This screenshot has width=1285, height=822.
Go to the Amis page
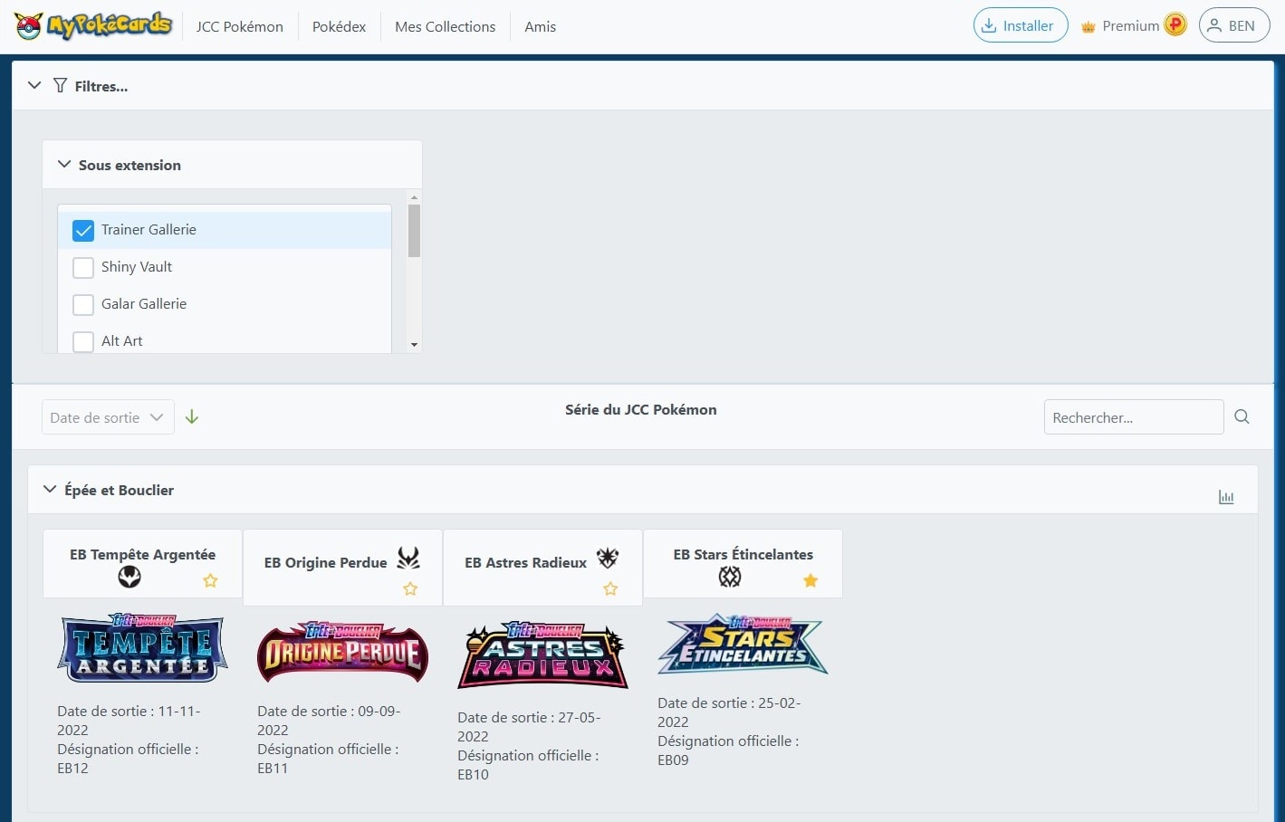point(540,26)
